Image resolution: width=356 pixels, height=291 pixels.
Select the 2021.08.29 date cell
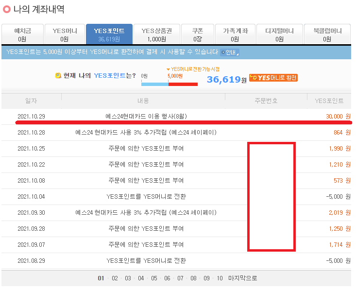[32, 260]
